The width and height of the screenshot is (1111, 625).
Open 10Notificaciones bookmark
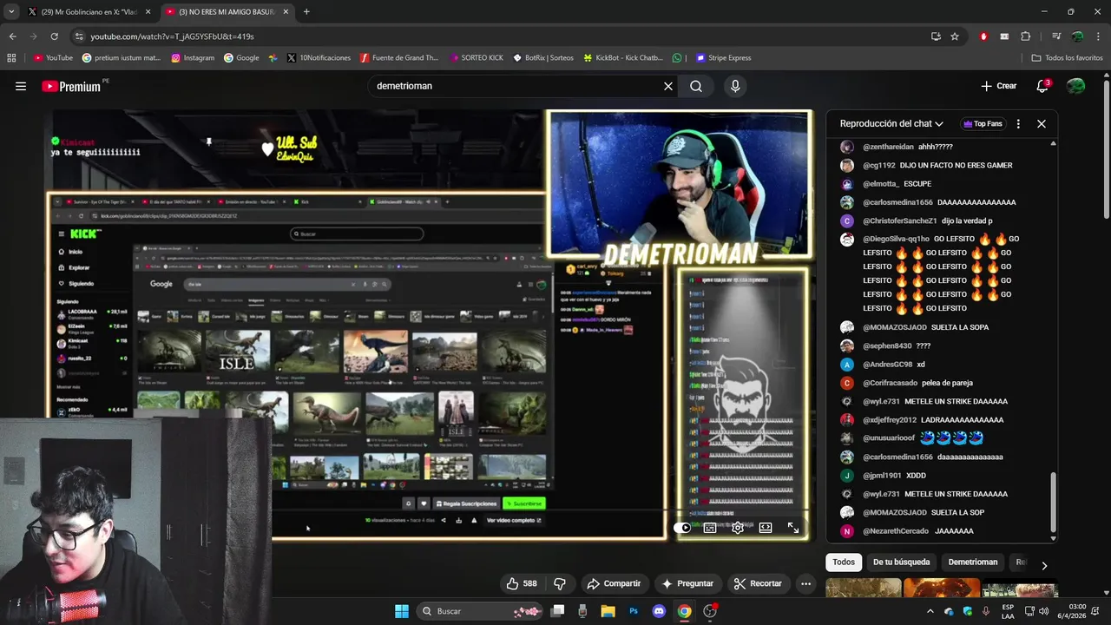pos(319,58)
